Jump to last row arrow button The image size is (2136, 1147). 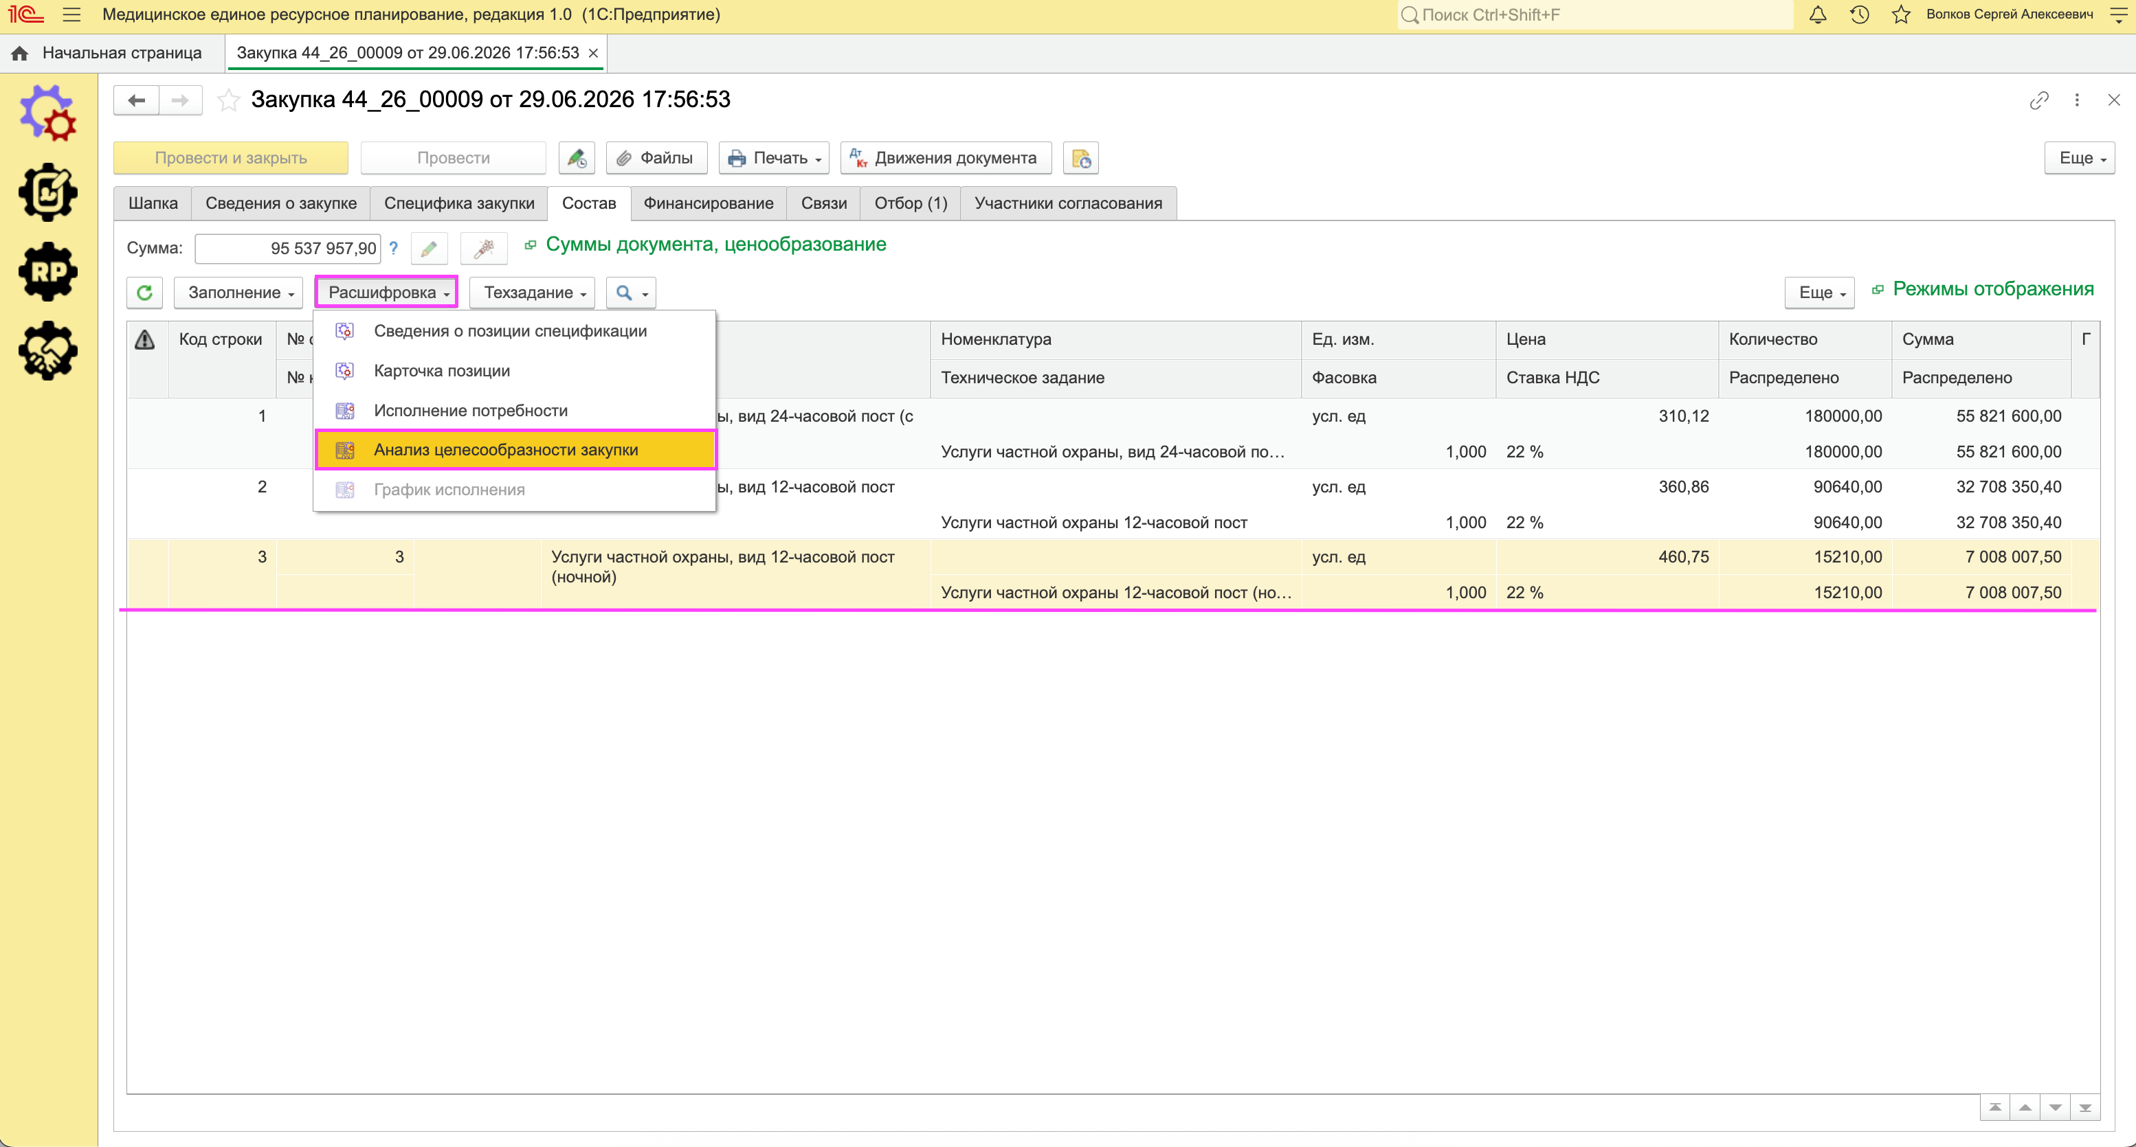coord(2084,1107)
